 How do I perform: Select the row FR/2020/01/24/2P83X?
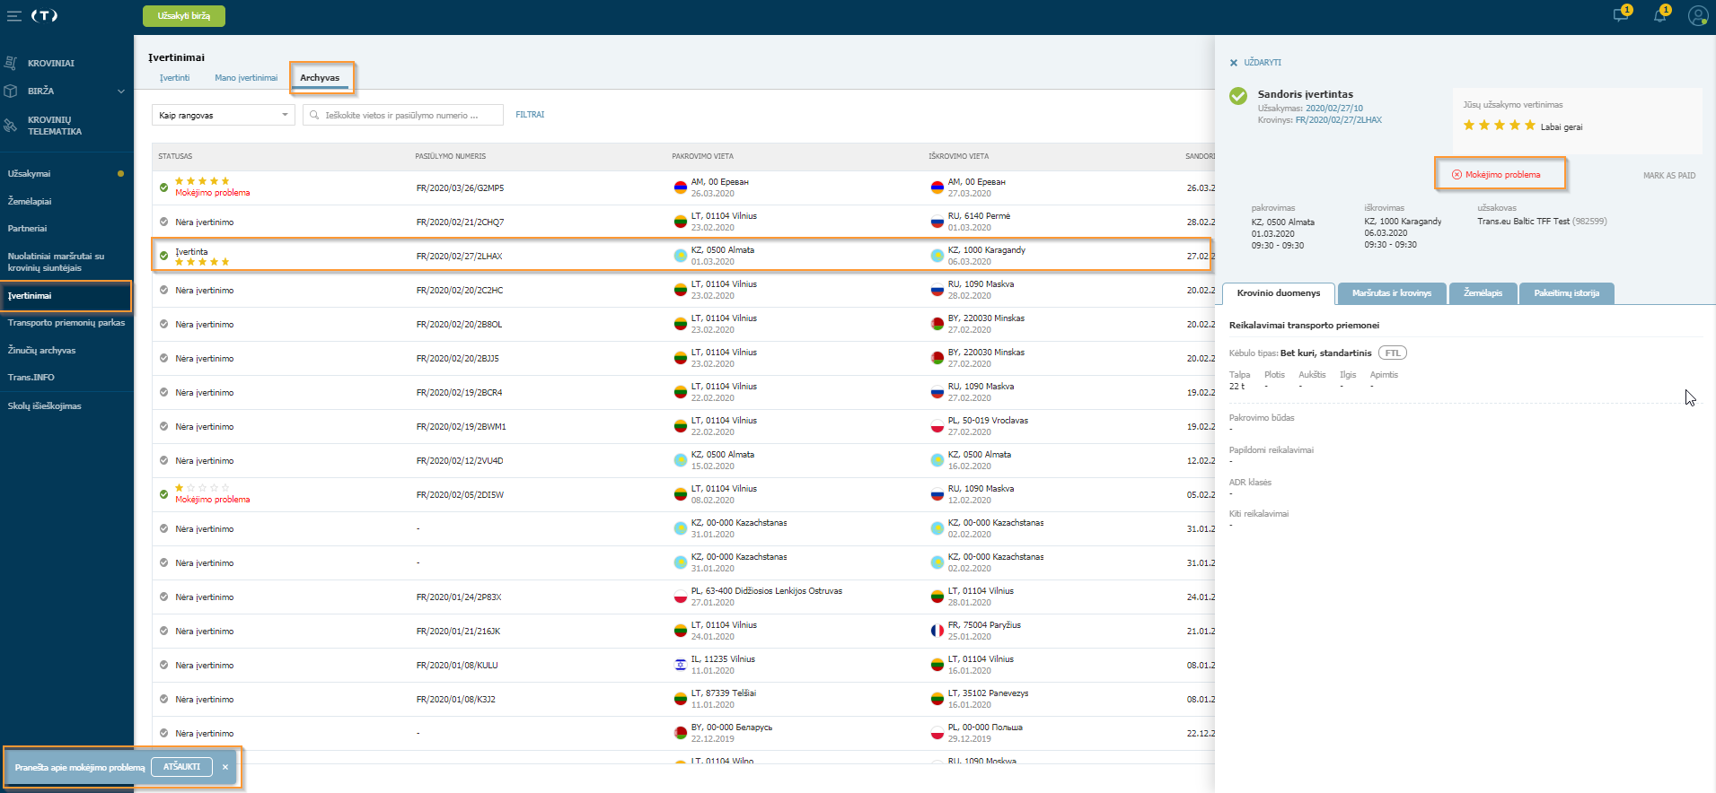(x=683, y=597)
